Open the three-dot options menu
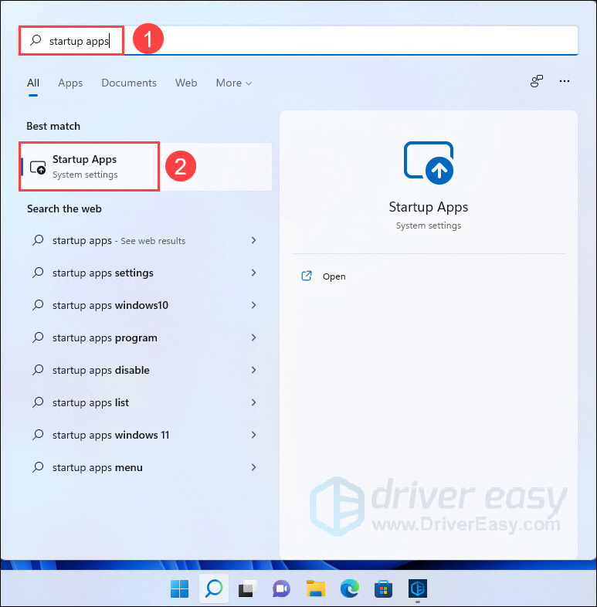 pos(564,81)
